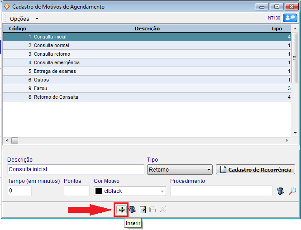Click the Cadastro de Recorrência button

(256, 170)
